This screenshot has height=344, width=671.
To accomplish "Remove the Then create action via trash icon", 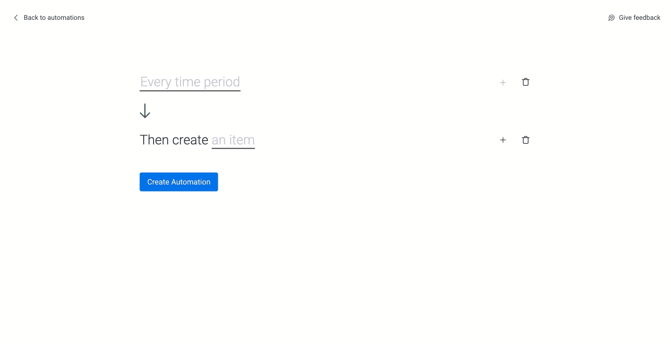I will coord(525,140).
